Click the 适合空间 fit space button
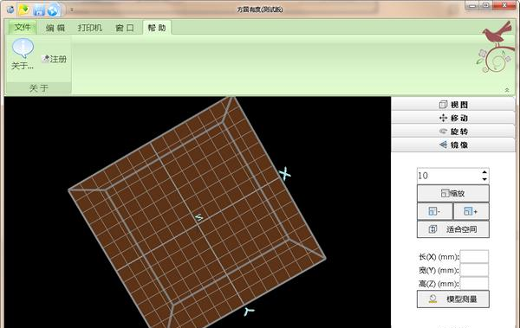Screen dimensions: 520x328 [453, 229]
